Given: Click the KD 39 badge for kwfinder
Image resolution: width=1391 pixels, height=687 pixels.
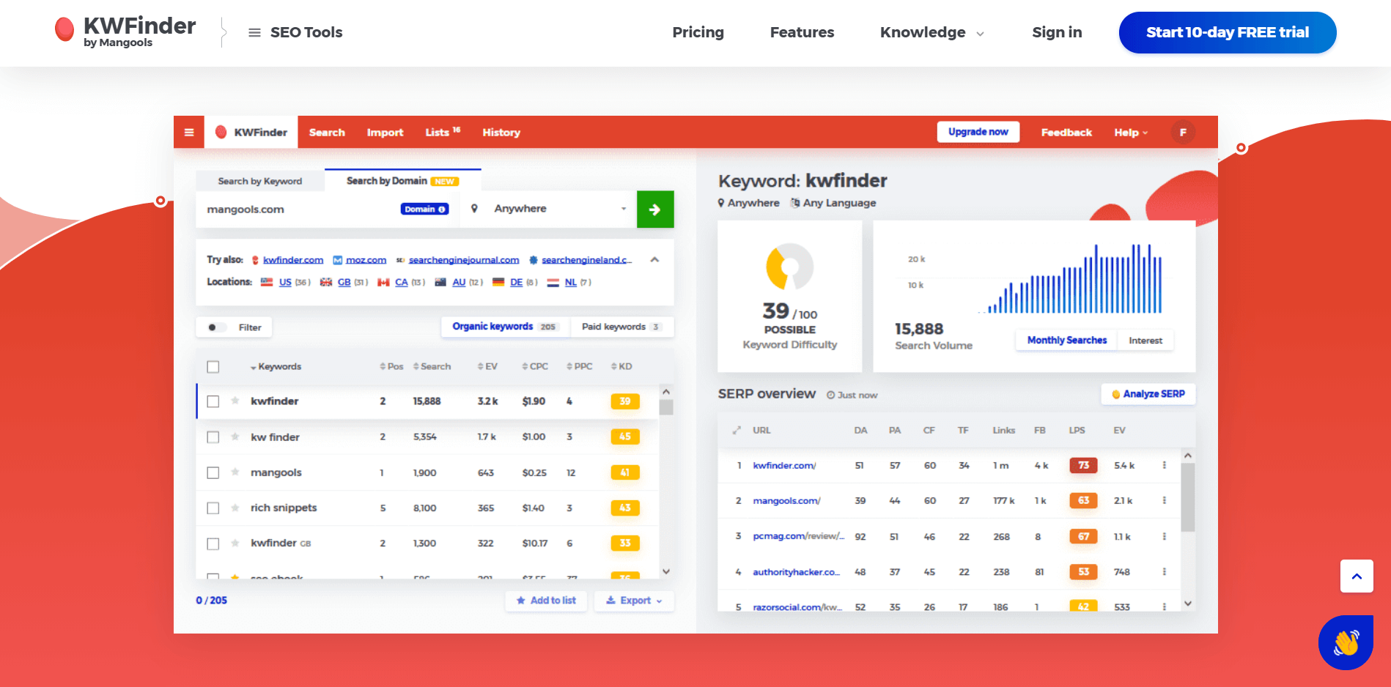Looking at the screenshot, I should pyautogui.click(x=625, y=401).
